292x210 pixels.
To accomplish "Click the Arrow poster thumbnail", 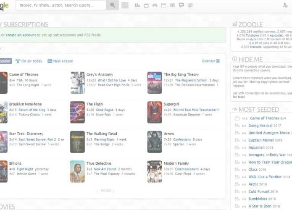I will point(155,142).
